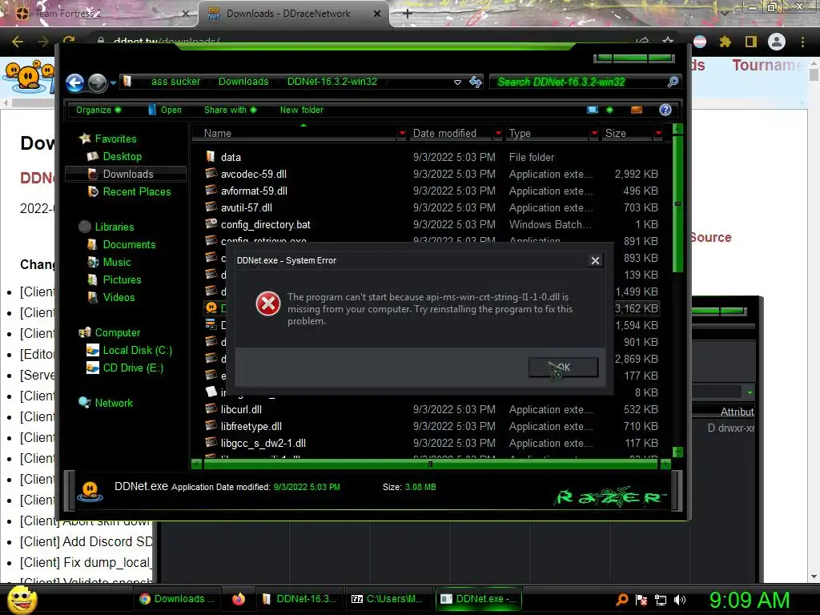Select Network in the navigation pane

click(114, 404)
